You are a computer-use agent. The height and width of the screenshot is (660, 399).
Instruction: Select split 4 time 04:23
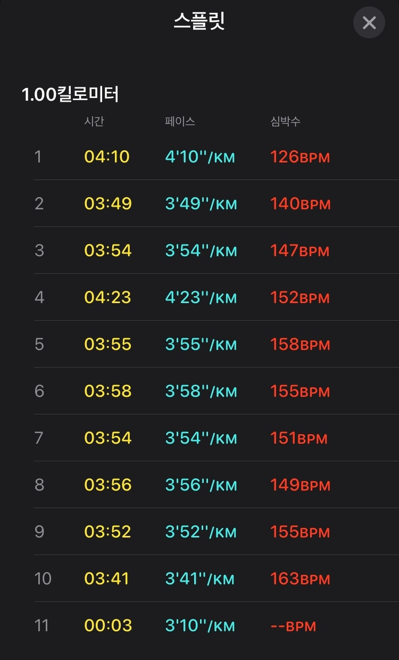click(107, 298)
